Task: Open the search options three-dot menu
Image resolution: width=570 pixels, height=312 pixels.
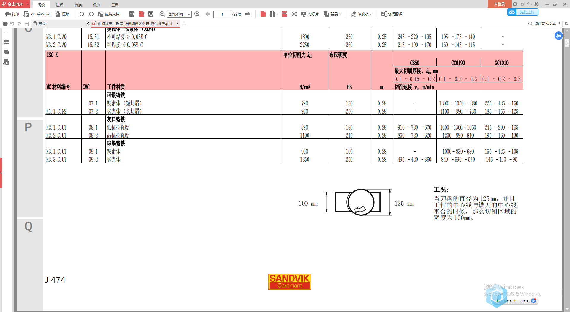Action: 560,24
